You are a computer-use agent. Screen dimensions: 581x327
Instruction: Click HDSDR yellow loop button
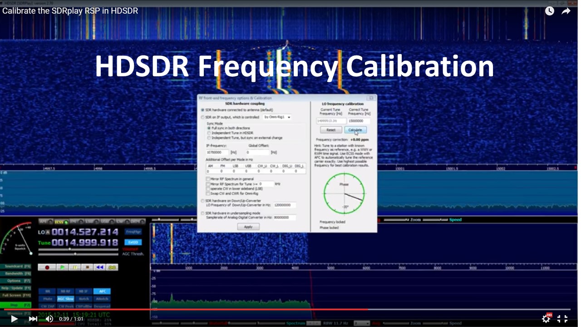(113, 268)
